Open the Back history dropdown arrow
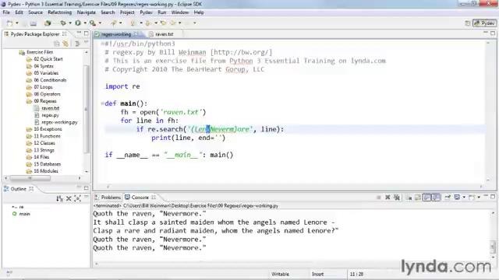Viewport: 499px width, 280px height. [180, 23]
